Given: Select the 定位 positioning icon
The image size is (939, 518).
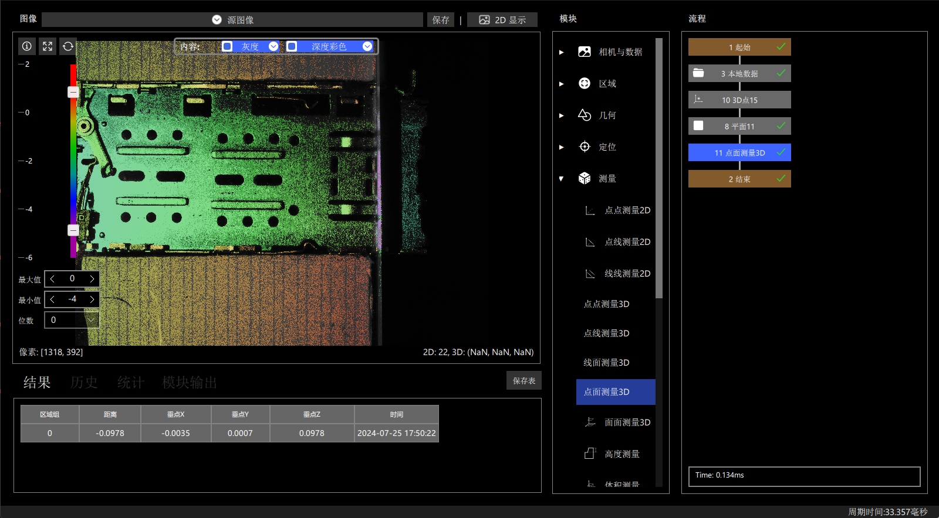Looking at the screenshot, I should click(x=585, y=146).
